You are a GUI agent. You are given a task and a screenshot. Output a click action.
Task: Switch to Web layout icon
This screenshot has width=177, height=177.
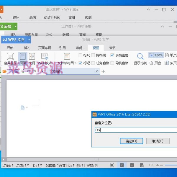pos(45,56)
